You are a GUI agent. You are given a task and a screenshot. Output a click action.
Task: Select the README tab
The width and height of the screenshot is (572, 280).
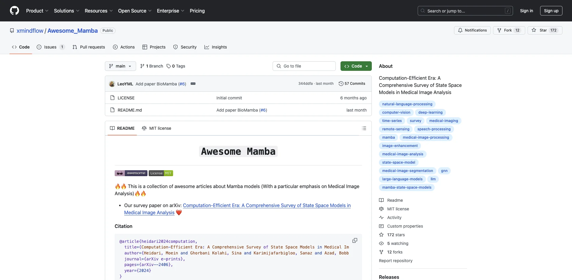pos(122,128)
